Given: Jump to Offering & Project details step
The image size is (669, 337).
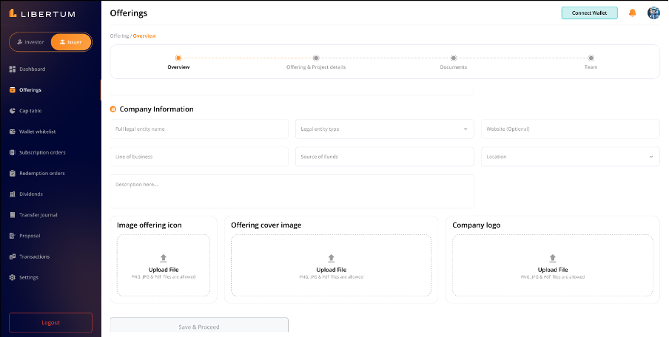Looking at the screenshot, I should 316,58.
